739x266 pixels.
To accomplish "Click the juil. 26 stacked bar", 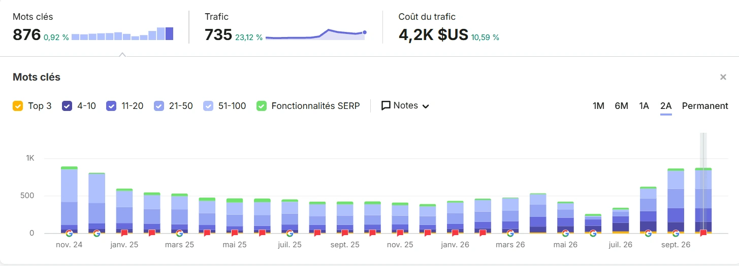I will click(x=621, y=220).
